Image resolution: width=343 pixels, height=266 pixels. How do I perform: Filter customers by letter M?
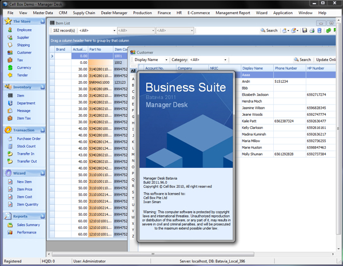click(x=133, y=154)
